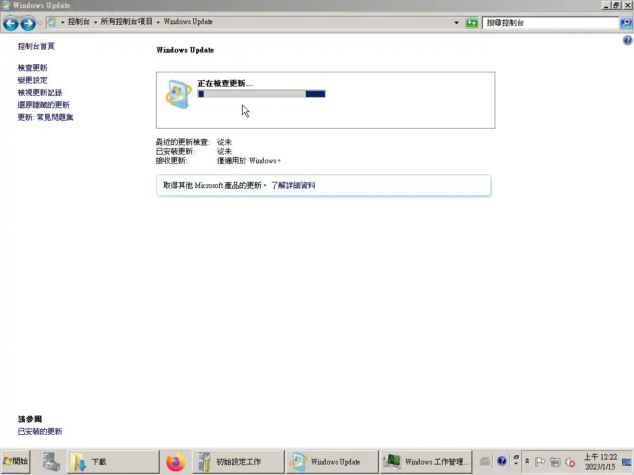The image size is (634, 475).
Task: Click the checking-updates progress bar
Action: point(261,94)
